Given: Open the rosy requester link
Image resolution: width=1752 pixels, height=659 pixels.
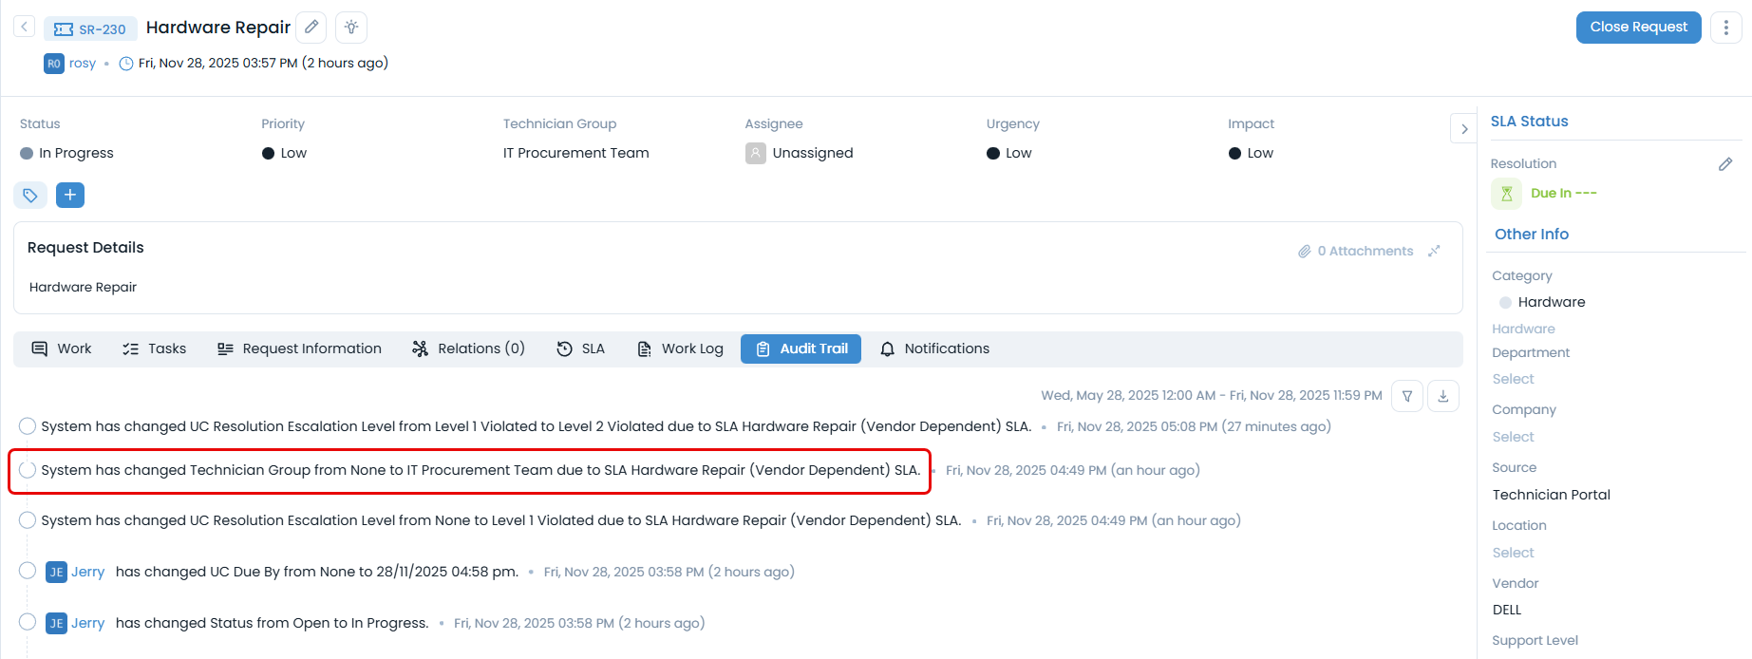Looking at the screenshot, I should [83, 64].
